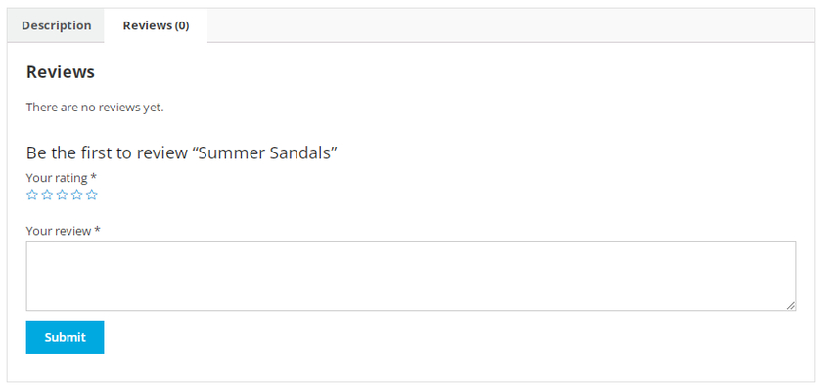Viewport: 822px width, 390px height.
Task: Rate Summer Sandals five stars
Action: point(92,195)
